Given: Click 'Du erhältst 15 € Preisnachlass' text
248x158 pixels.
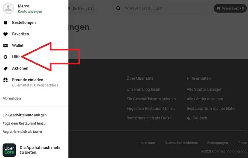Looking at the screenshot, I should (35, 85).
